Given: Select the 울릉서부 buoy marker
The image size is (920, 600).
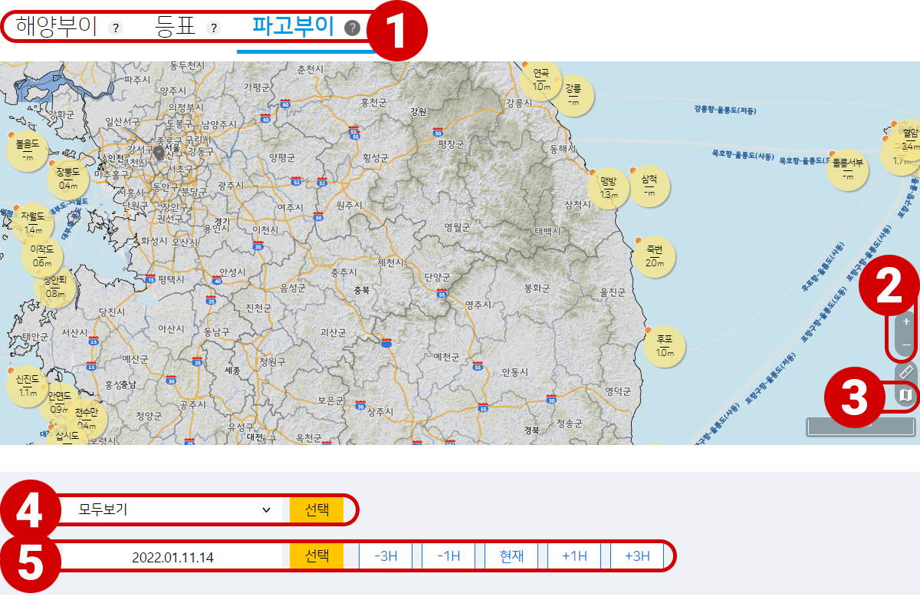Looking at the screenshot, I should (x=848, y=170).
